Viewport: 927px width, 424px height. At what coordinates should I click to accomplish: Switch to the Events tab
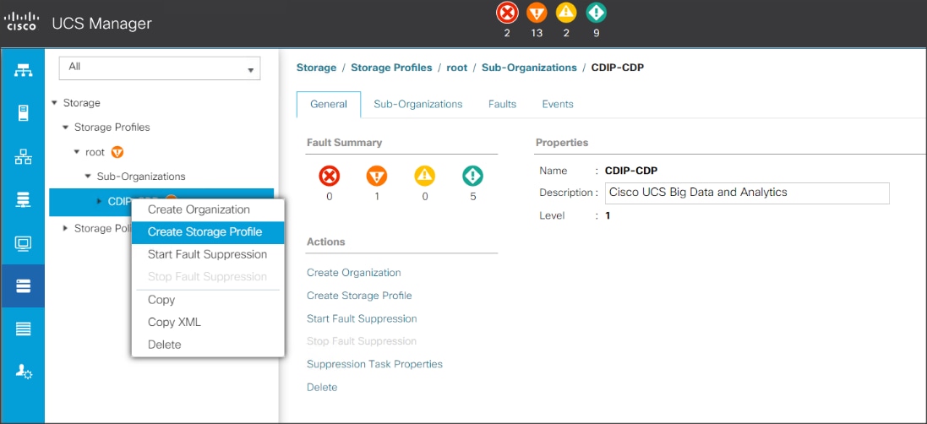point(558,105)
